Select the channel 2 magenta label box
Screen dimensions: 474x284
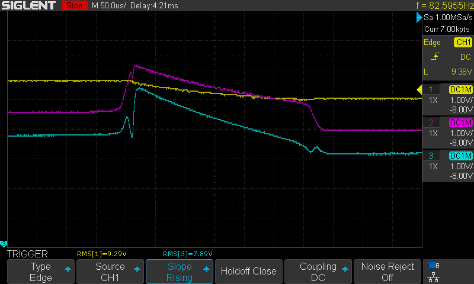click(x=431, y=122)
